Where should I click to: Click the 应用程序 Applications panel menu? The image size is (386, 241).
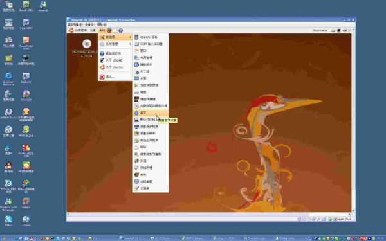click(x=78, y=30)
